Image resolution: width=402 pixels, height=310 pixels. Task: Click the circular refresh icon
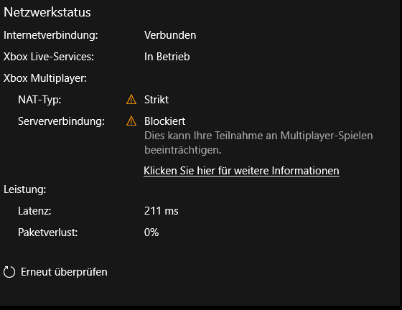click(x=9, y=272)
